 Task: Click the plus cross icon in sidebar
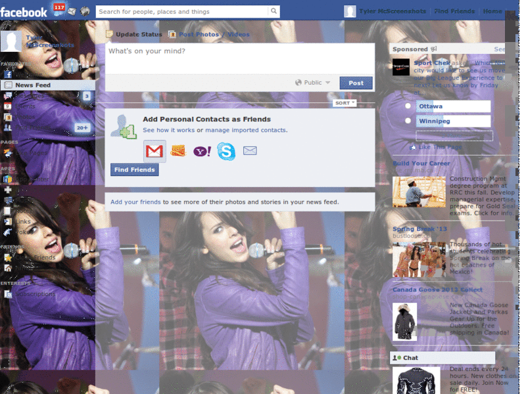tap(8, 190)
